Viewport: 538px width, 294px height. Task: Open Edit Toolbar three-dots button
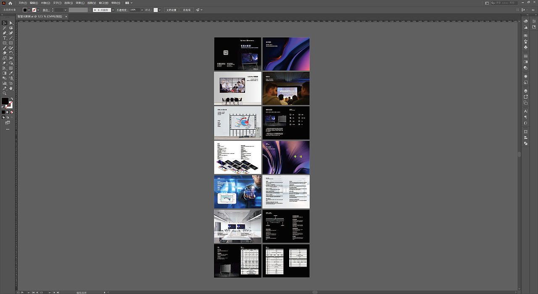click(x=8, y=129)
